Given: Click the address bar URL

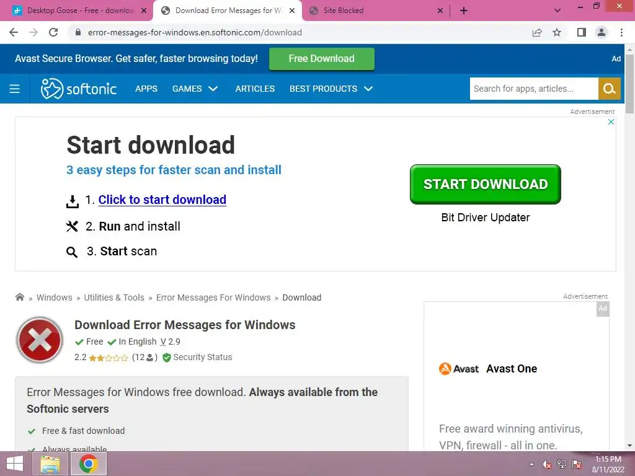Looking at the screenshot, I should pos(195,32).
